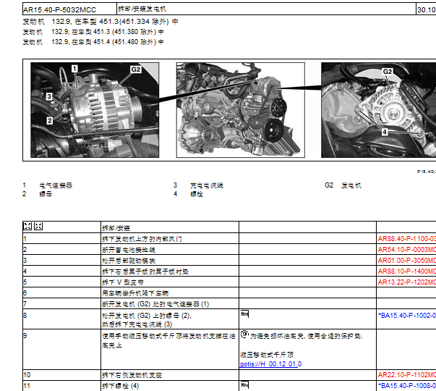Image resolution: width=436 pixels, height=391 pixels.
Task: Open the AR22.10-P-1102 reference link
Action: click(x=407, y=375)
